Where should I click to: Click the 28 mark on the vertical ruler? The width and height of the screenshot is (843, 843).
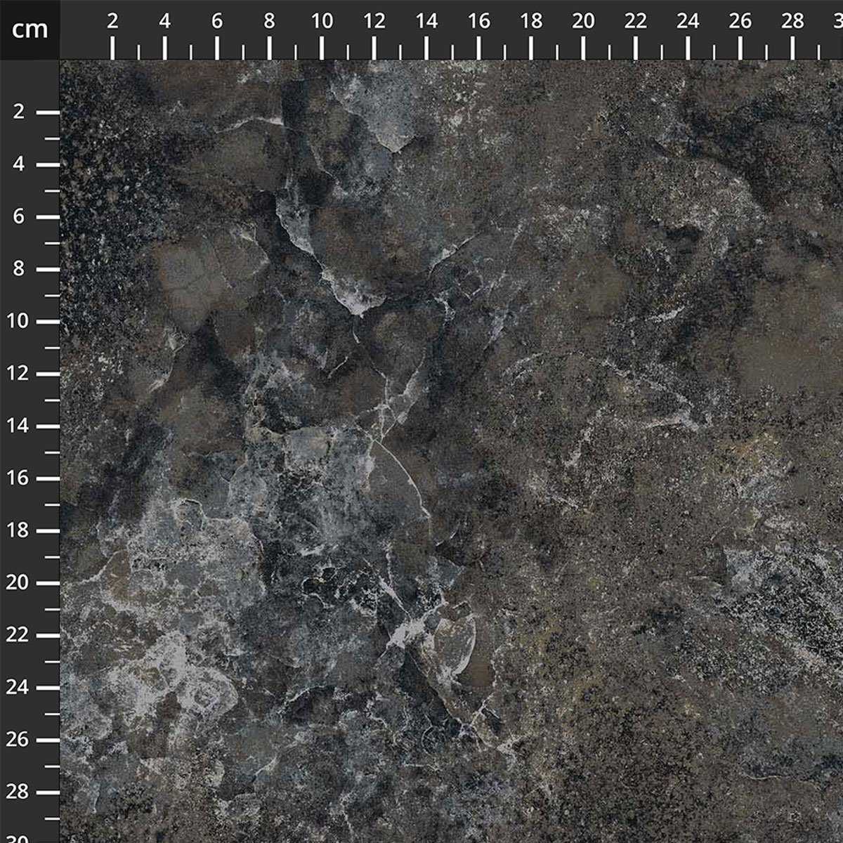click(19, 792)
